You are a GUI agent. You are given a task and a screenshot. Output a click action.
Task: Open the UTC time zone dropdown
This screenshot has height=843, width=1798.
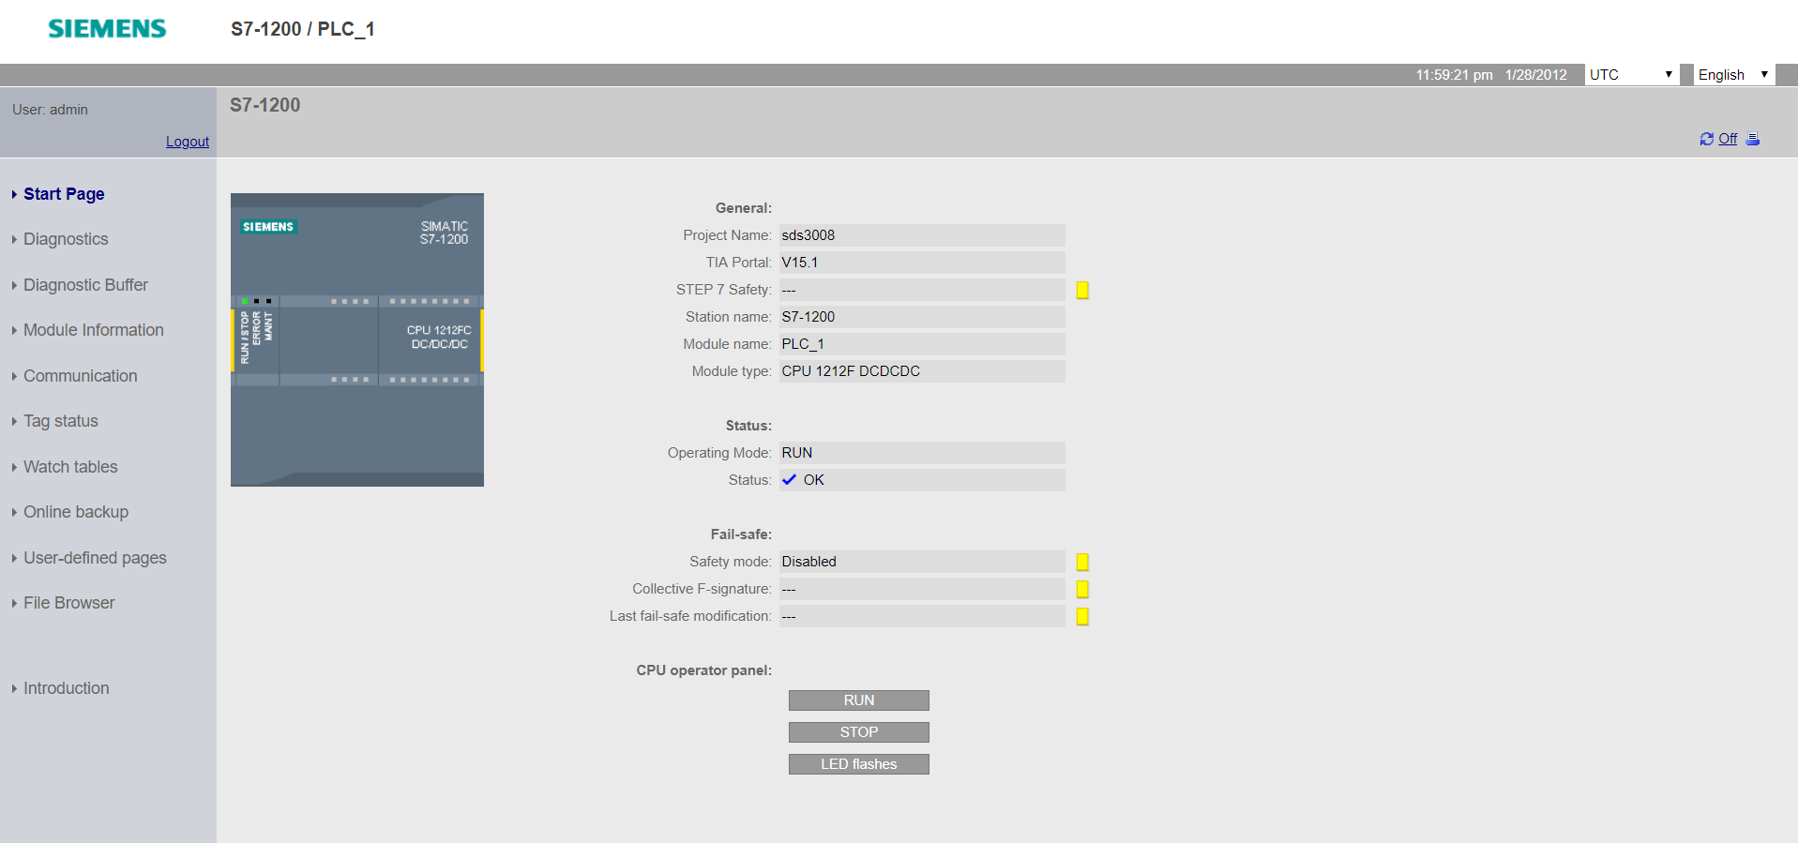click(1632, 75)
